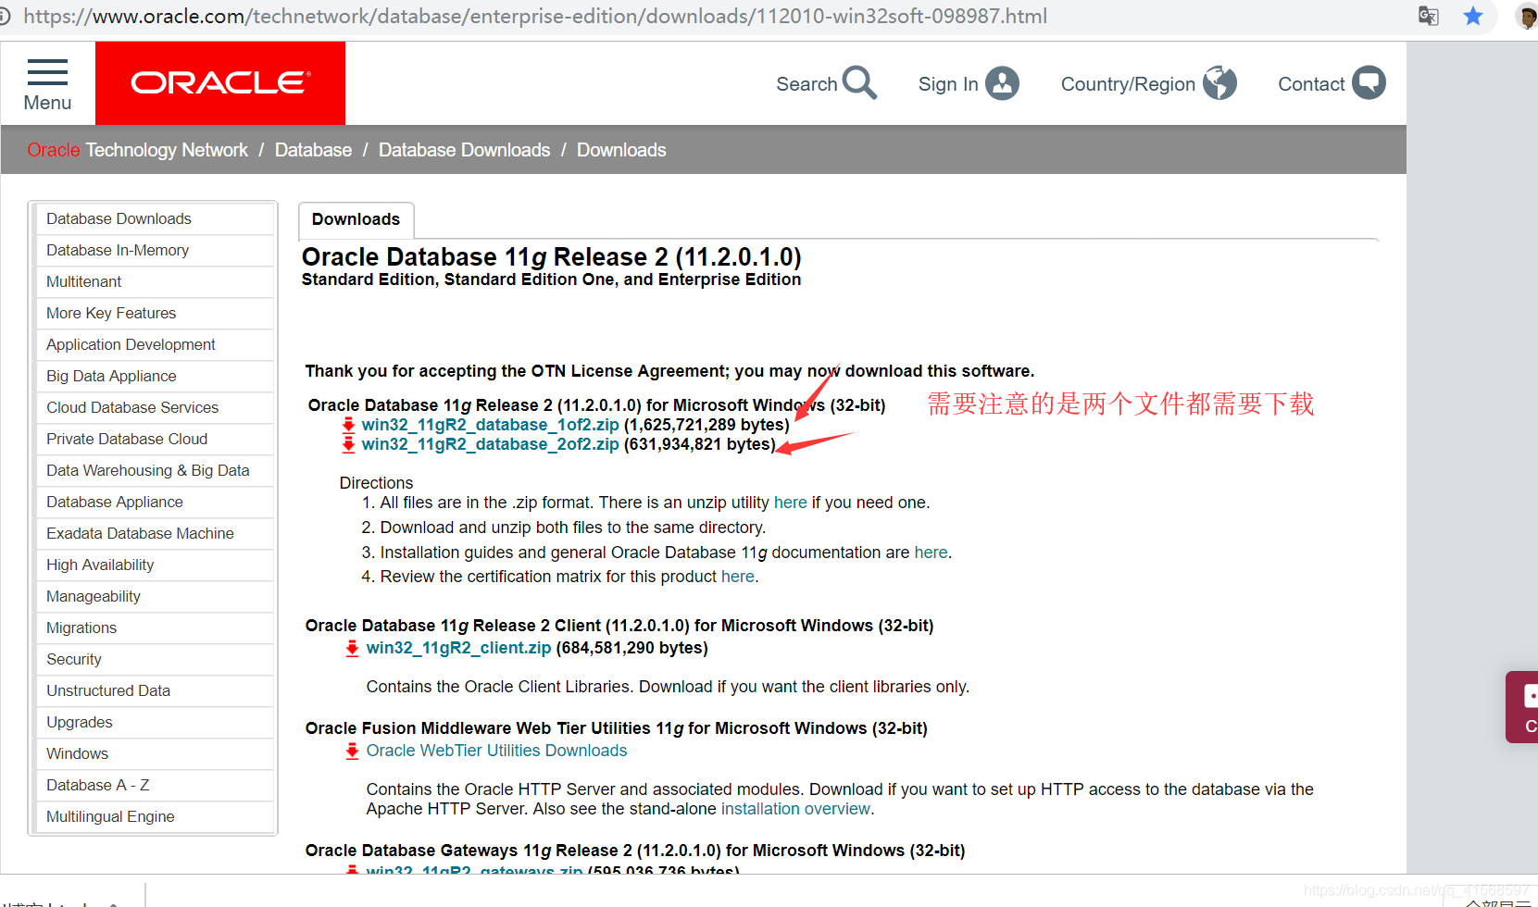Click the Downloads breadcrumb
1538x907 pixels.
pos(621,150)
